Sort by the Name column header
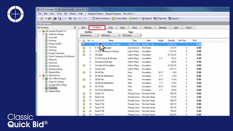The height and width of the screenshot is (131, 233). pos(111,40)
